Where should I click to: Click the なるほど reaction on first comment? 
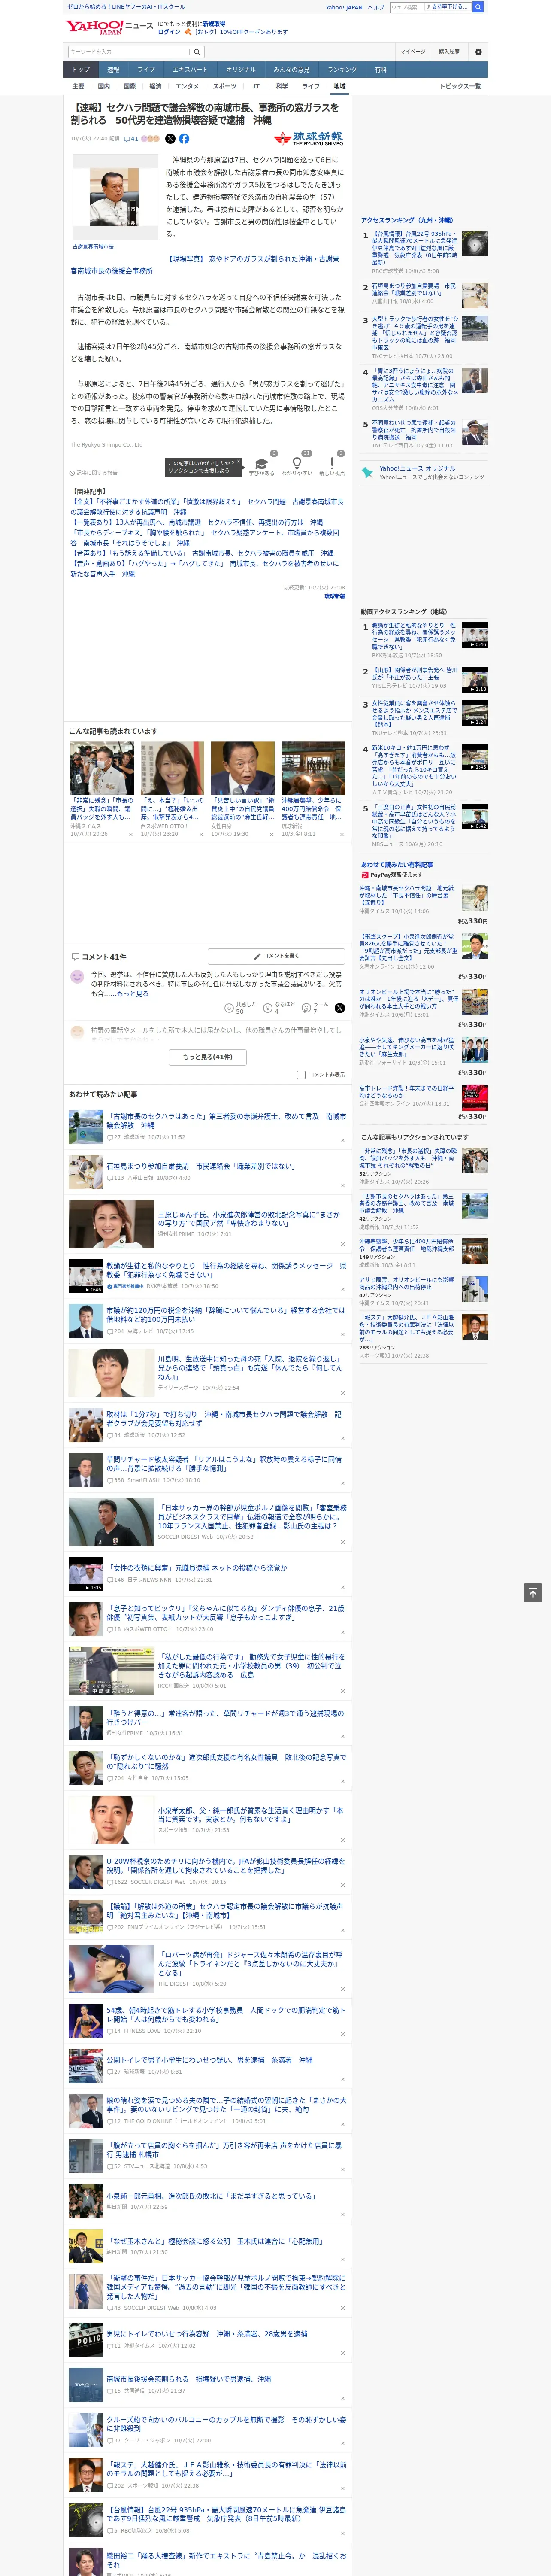coord(279,1008)
